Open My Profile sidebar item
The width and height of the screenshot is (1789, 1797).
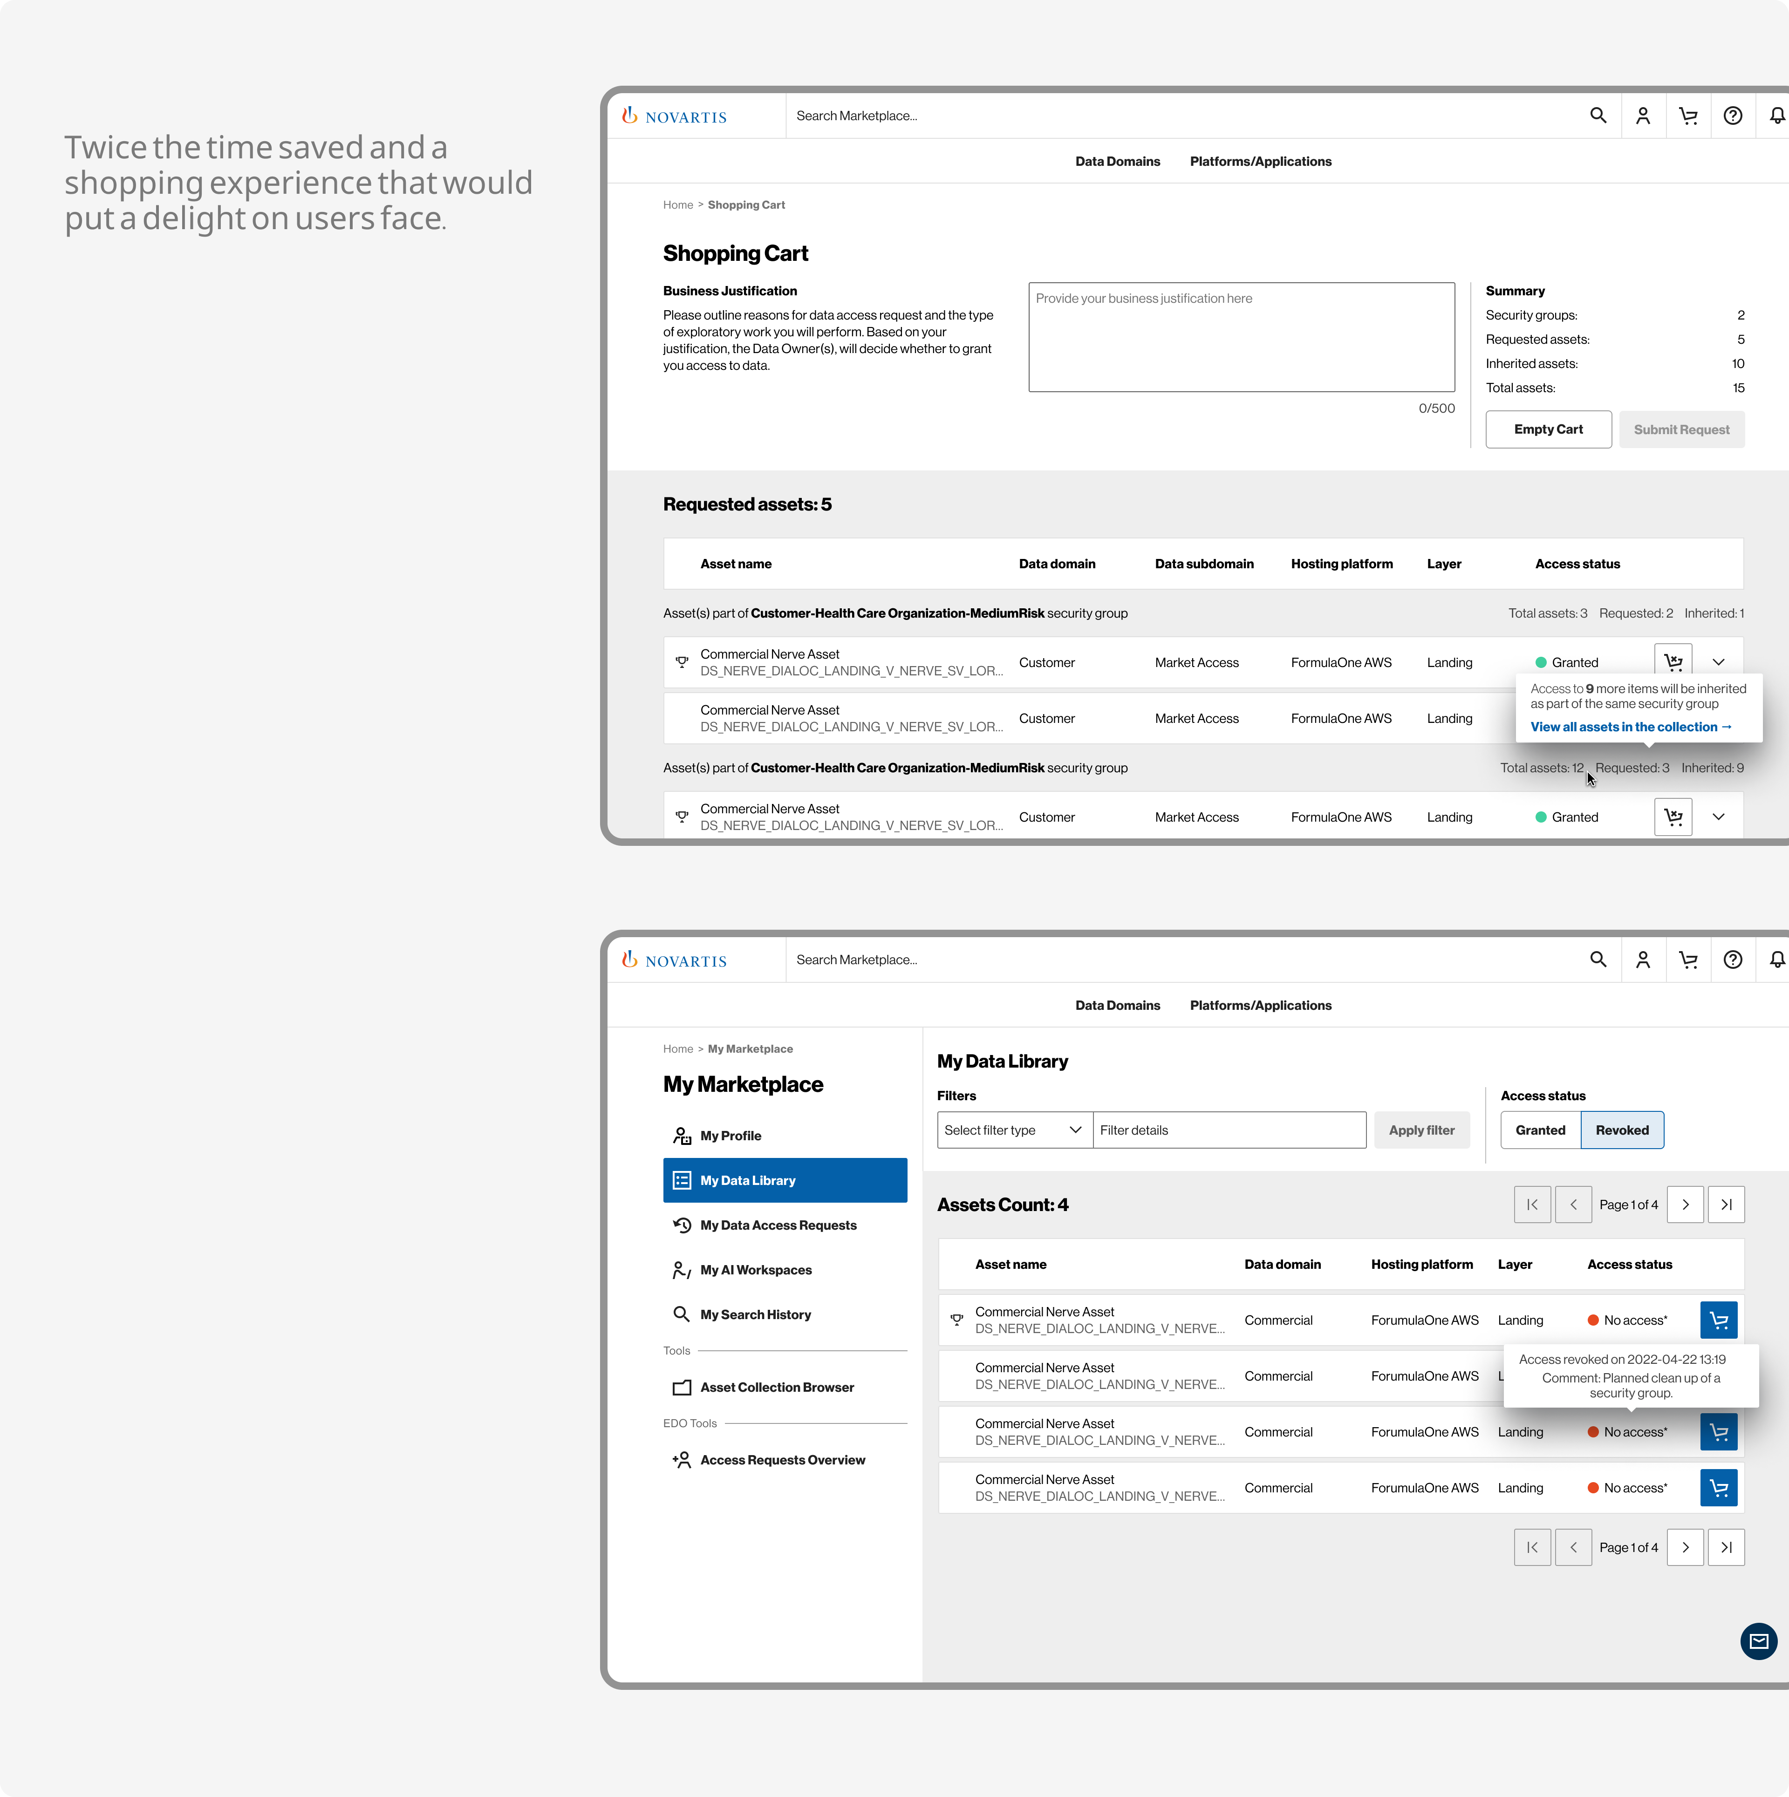[x=784, y=1136]
